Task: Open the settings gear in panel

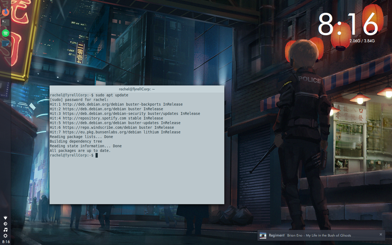Action: pos(5,236)
